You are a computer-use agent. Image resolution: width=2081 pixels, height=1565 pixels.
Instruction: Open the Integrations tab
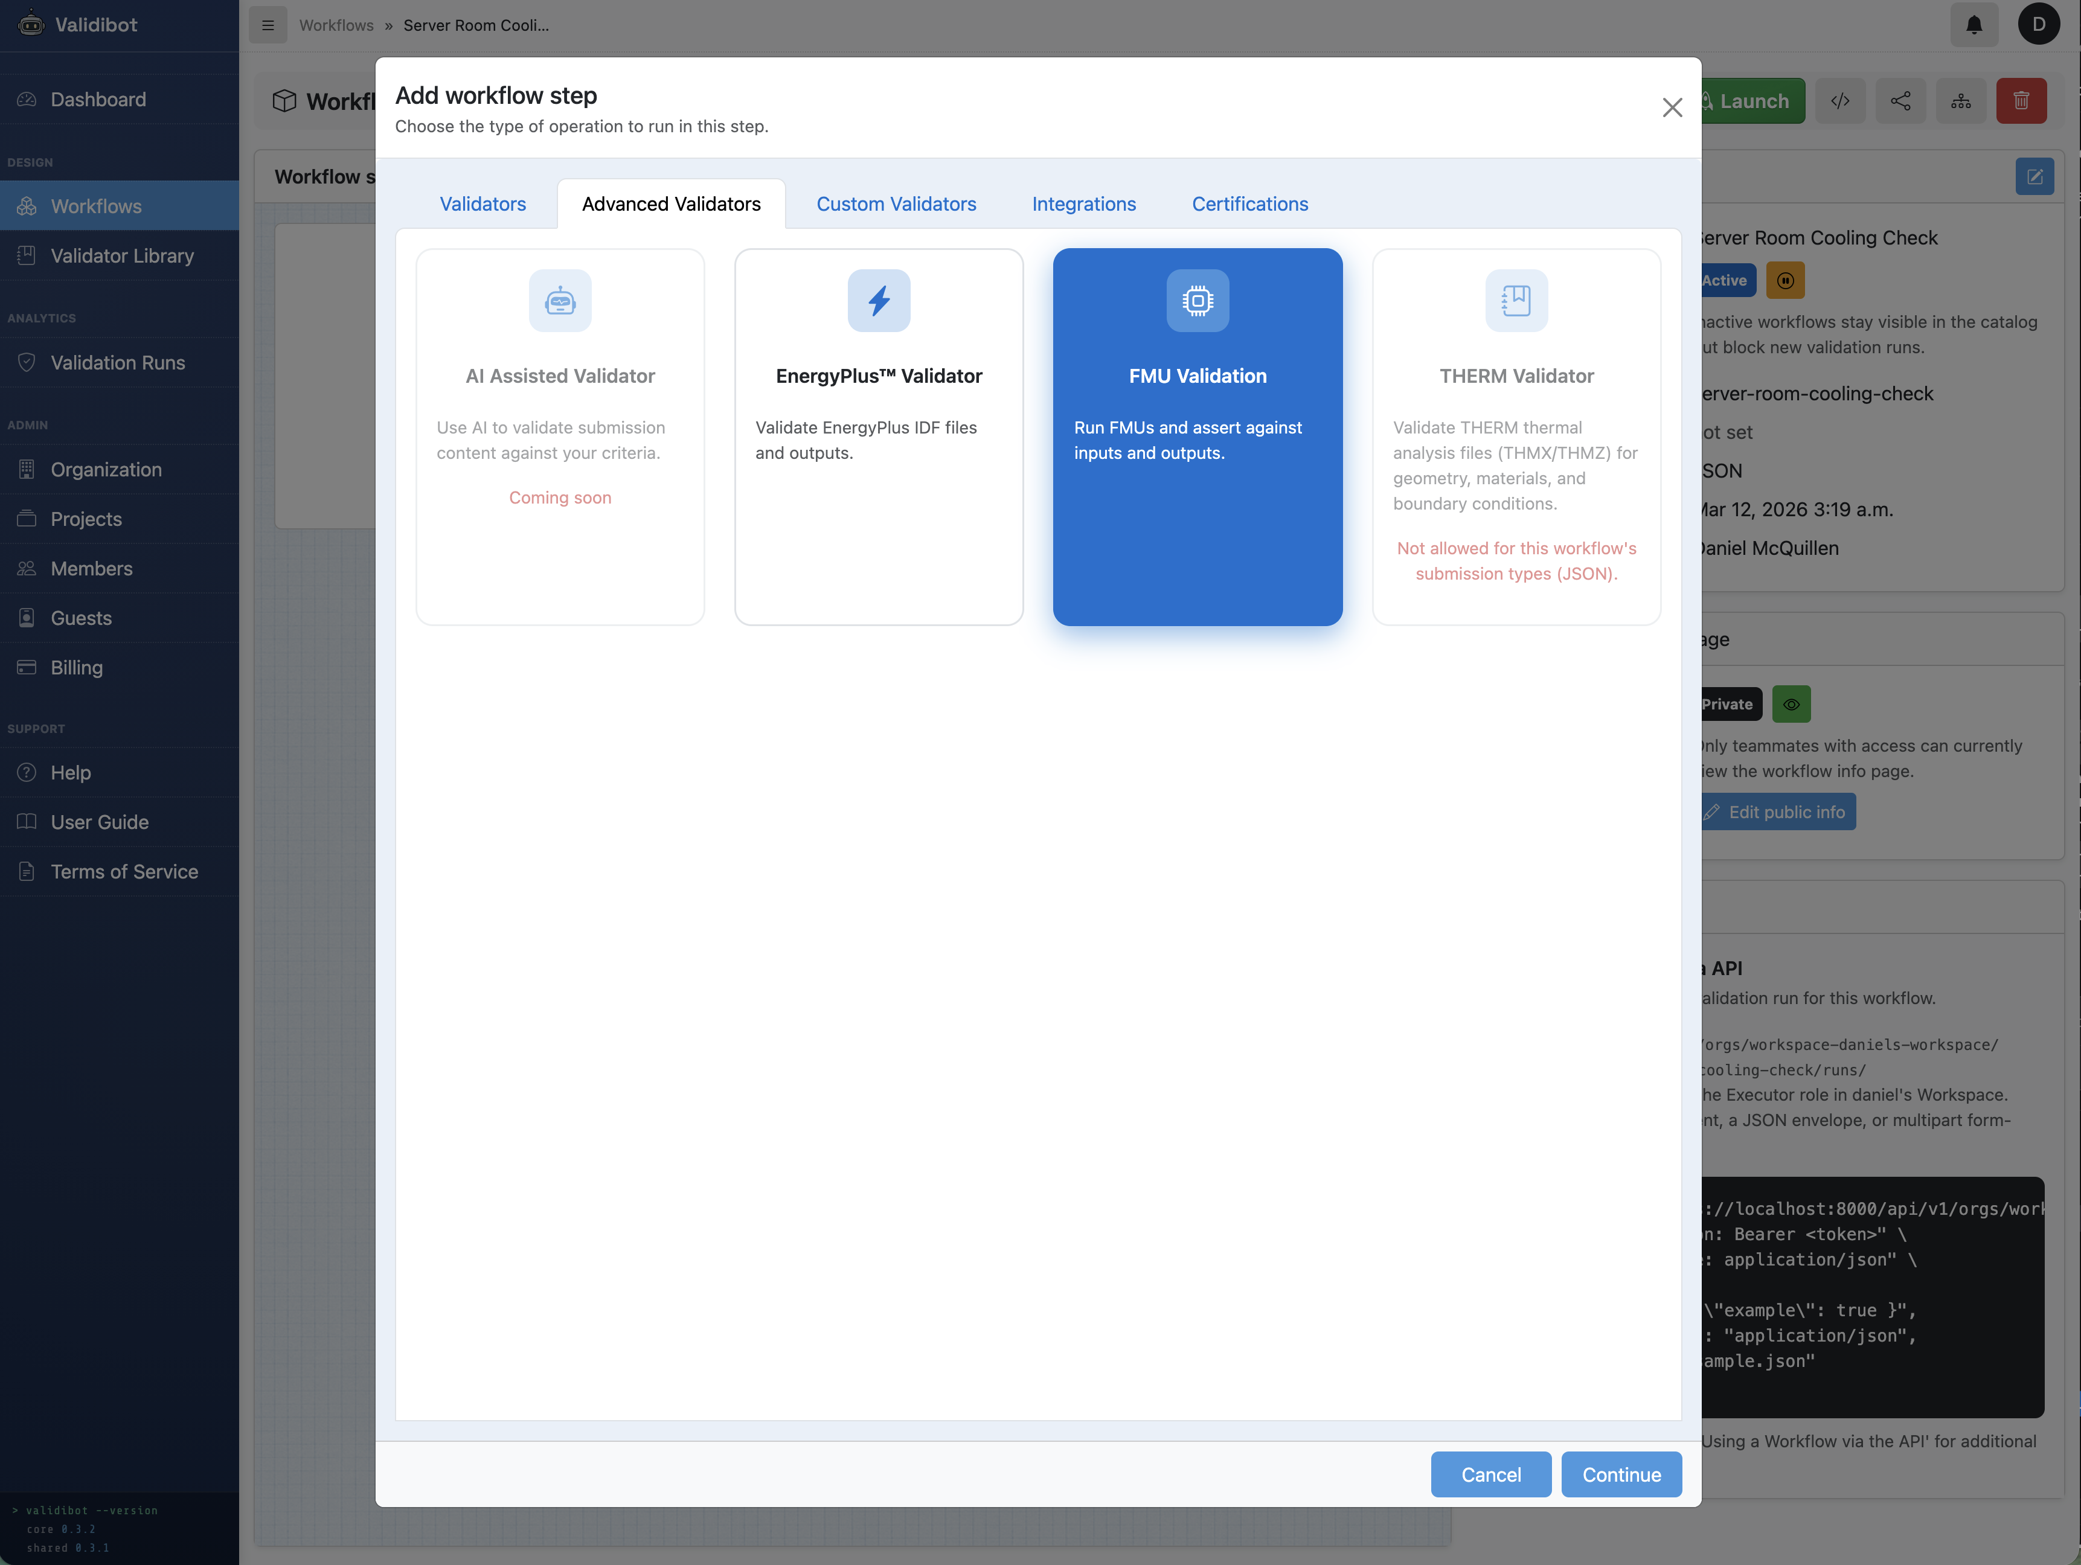1084,204
